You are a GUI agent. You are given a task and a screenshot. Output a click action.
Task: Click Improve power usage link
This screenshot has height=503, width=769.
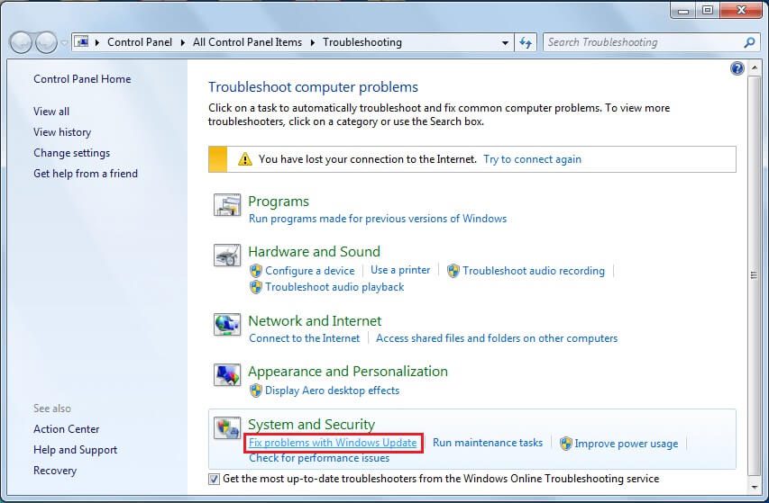(x=627, y=444)
